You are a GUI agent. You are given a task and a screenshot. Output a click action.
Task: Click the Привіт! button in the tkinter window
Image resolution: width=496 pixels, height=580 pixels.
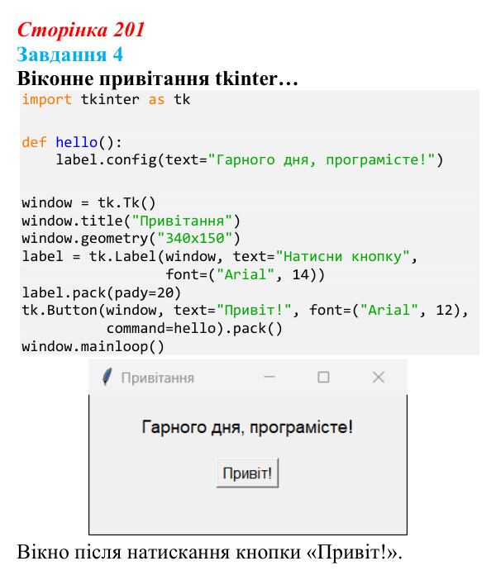pos(247,473)
